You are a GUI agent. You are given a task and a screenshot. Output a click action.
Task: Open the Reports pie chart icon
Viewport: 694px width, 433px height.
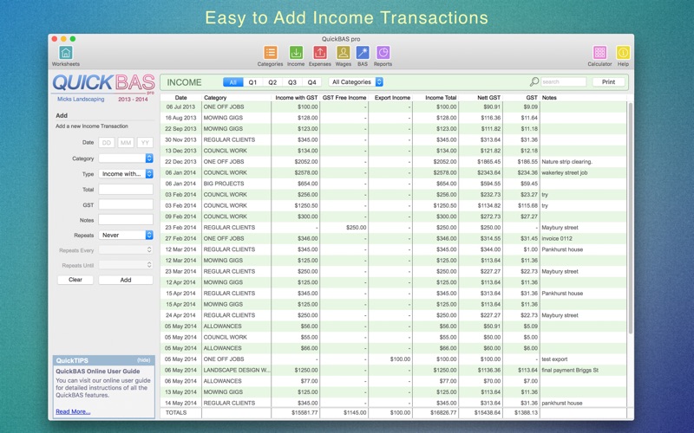pos(383,53)
